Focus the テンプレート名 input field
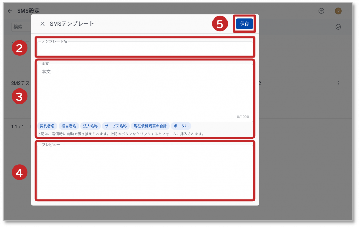This screenshot has width=359, height=228. pyautogui.click(x=145, y=48)
